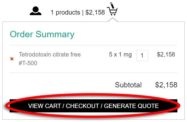Click the popup's triangular pointer below the cart
This screenshot has height=122, width=187.
tap(112, 20)
